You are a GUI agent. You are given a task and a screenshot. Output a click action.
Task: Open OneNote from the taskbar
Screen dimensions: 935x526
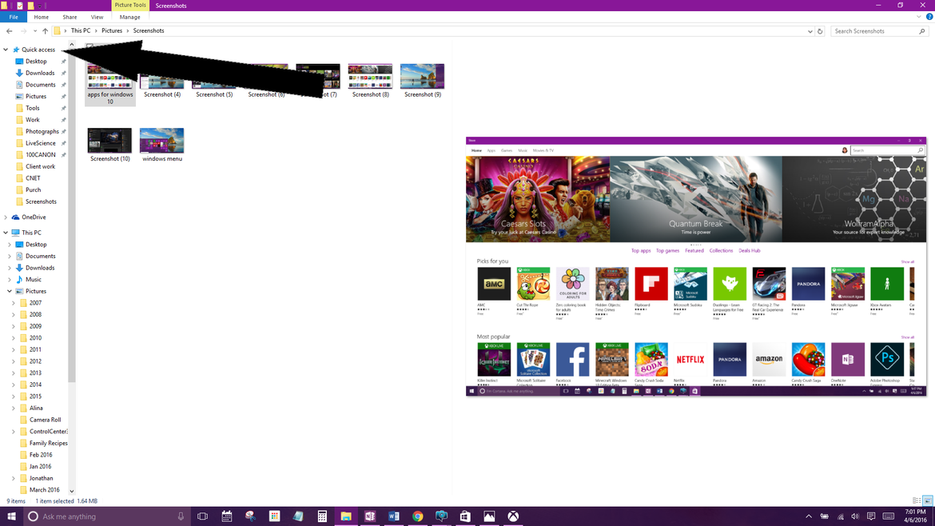click(x=370, y=516)
